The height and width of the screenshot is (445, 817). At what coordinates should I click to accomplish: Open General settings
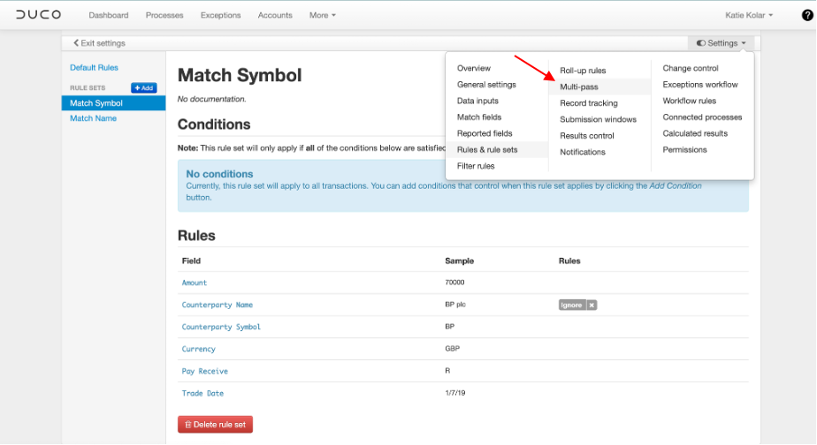tap(486, 84)
